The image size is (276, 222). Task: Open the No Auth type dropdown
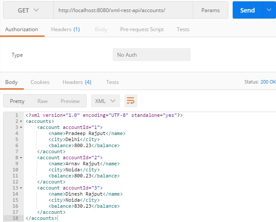click(x=152, y=55)
